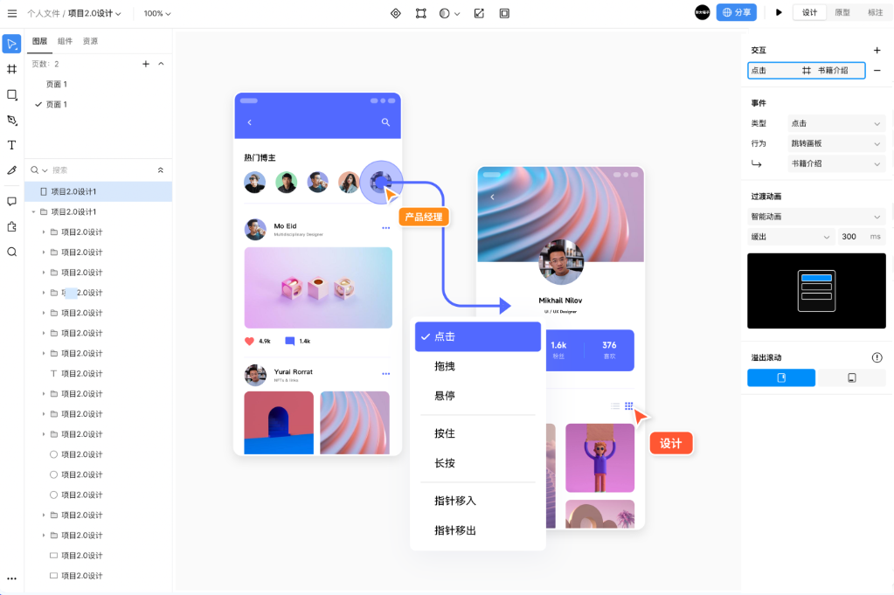Select the text tool
The image size is (894, 595).
[x=12, y=145]
